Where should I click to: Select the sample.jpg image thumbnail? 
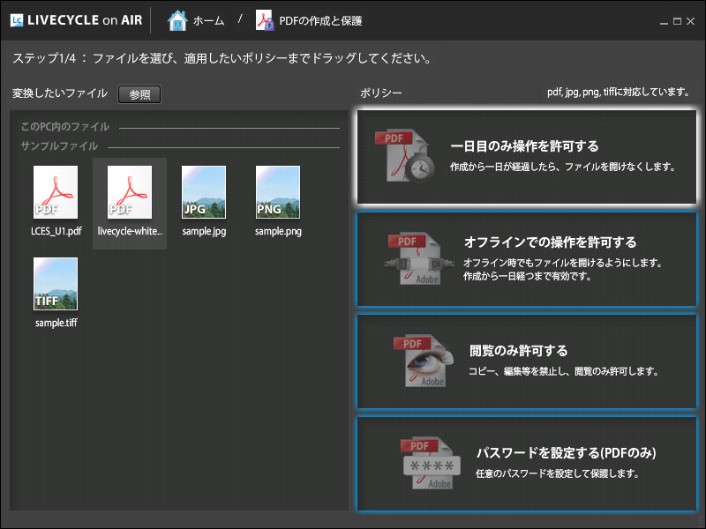pyautogui.click(x=204, y=192)
